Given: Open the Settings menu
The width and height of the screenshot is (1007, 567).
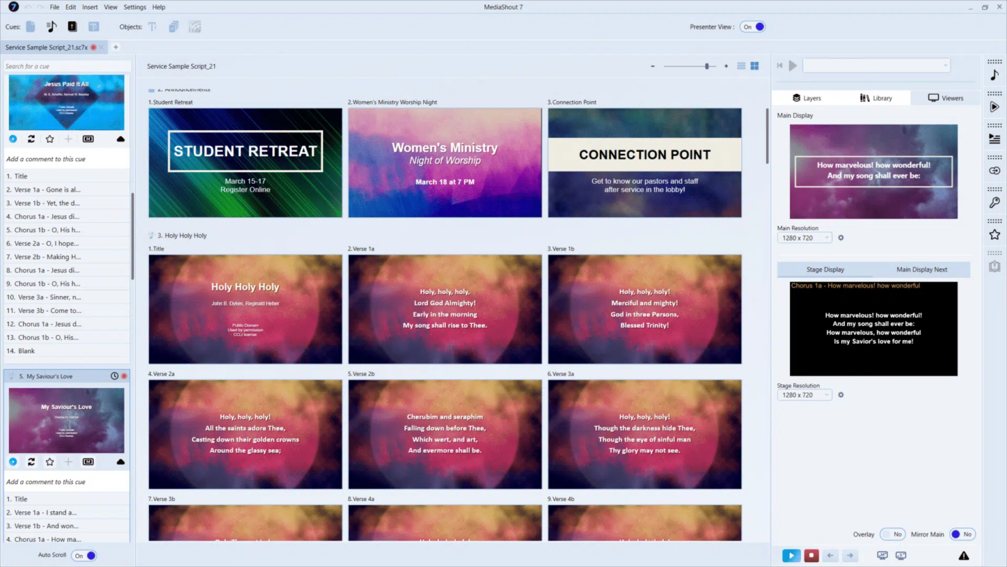Looking at the screenshot, I should click(x=134, y=7).
